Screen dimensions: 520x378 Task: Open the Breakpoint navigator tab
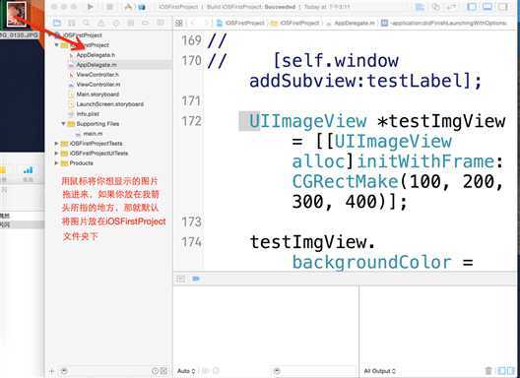[x=145, y=23]
